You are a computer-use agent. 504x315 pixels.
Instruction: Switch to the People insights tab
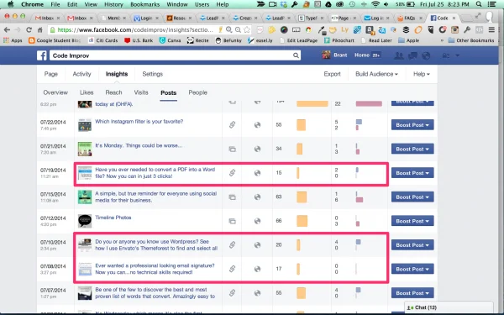coord(197,92)
